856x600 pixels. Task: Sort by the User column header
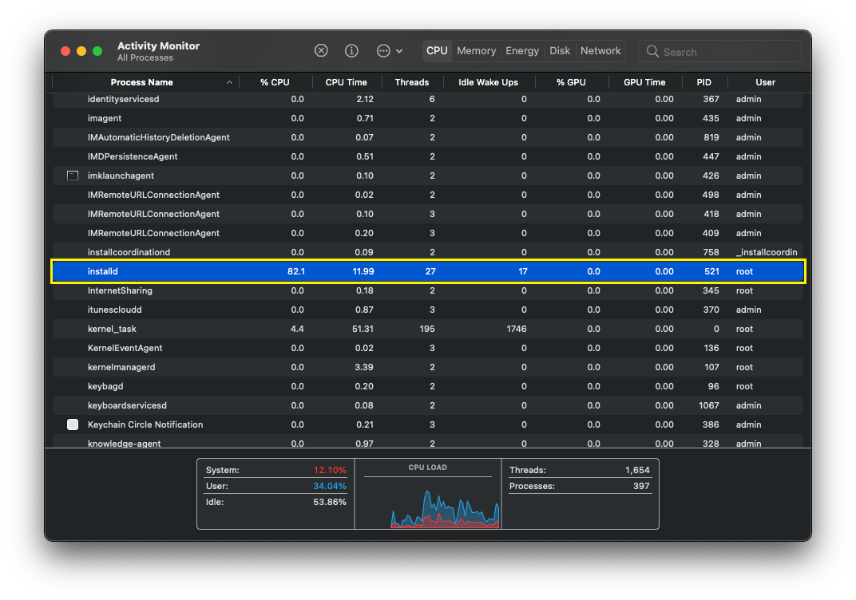click(x=765, y=82)
